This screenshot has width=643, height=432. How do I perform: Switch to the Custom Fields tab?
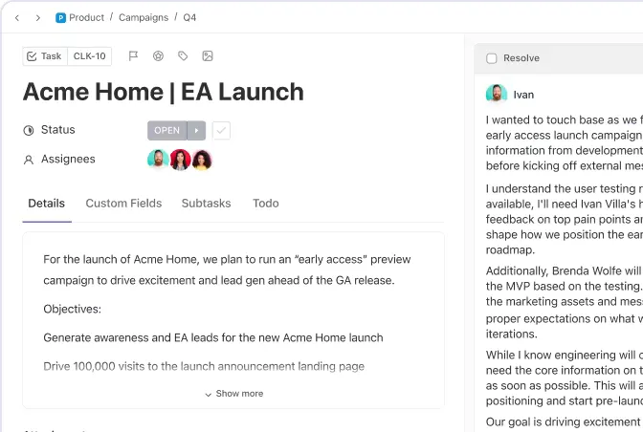click(x=123, y=204)
